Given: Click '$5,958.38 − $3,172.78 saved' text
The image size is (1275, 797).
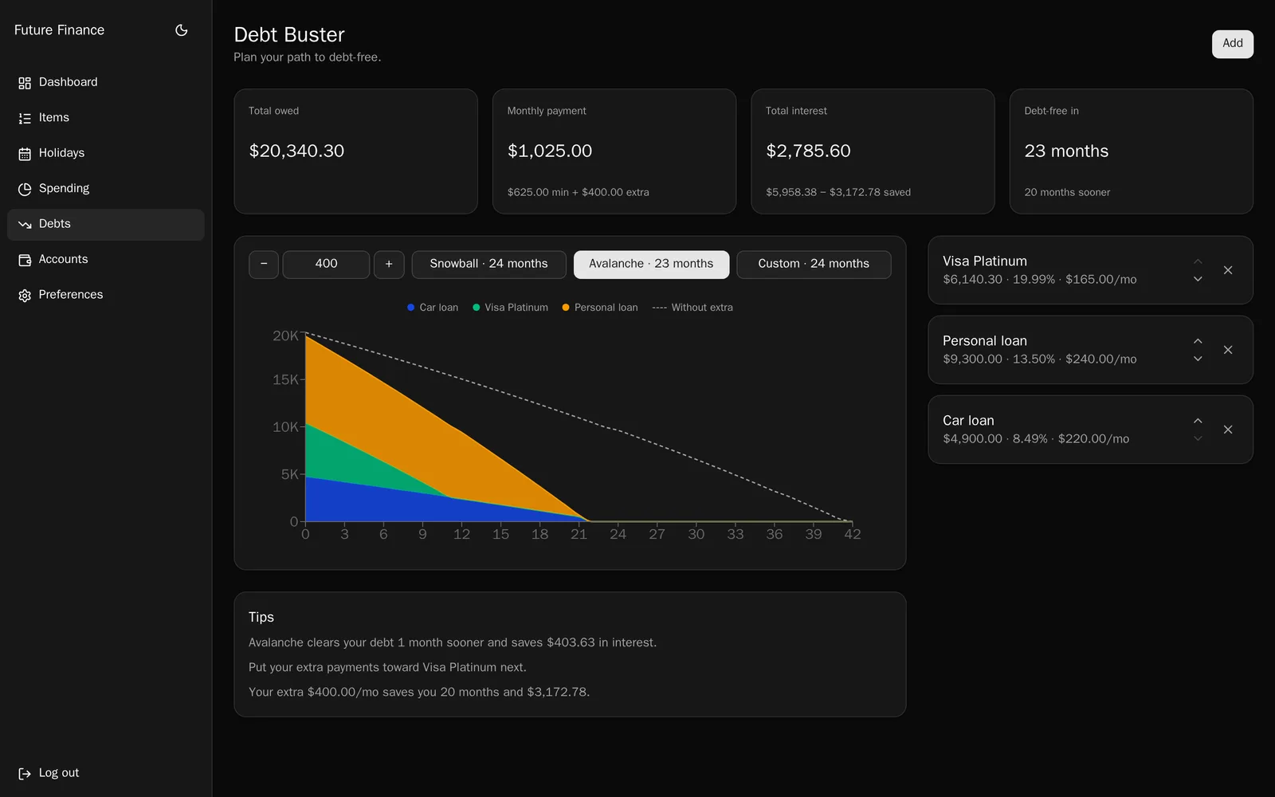Looking at the screenshot, I should 838,193.
